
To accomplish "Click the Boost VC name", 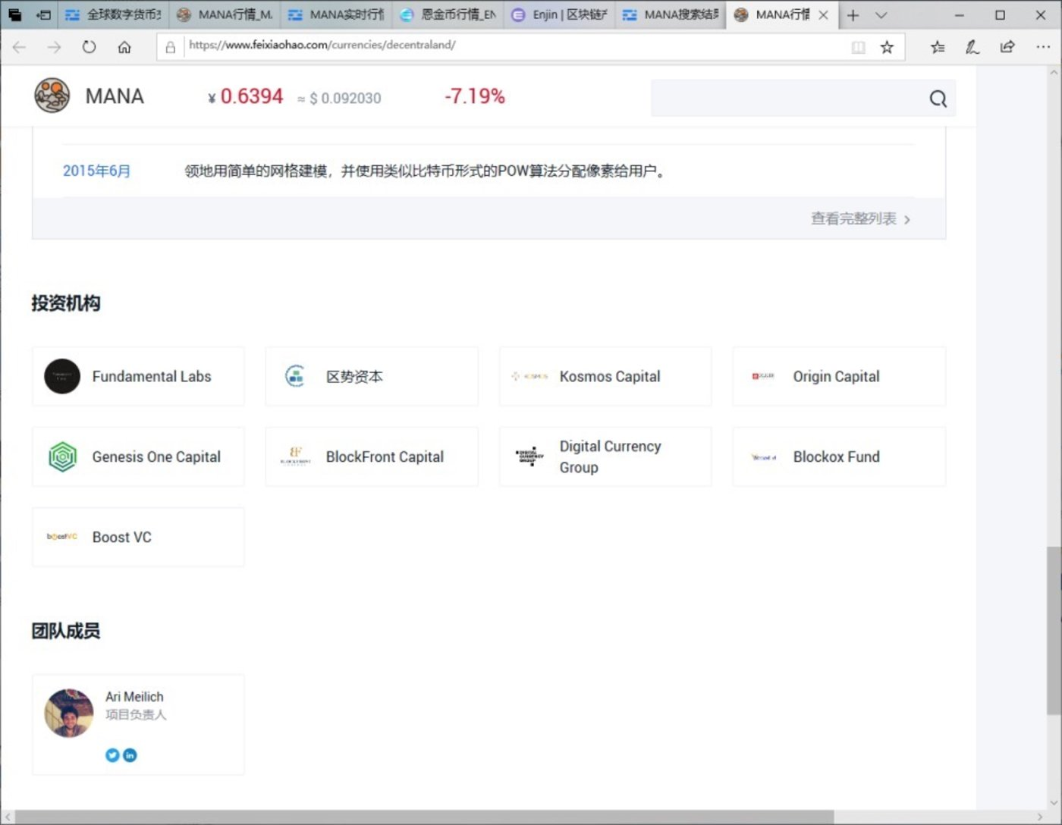I will (121, 537).
